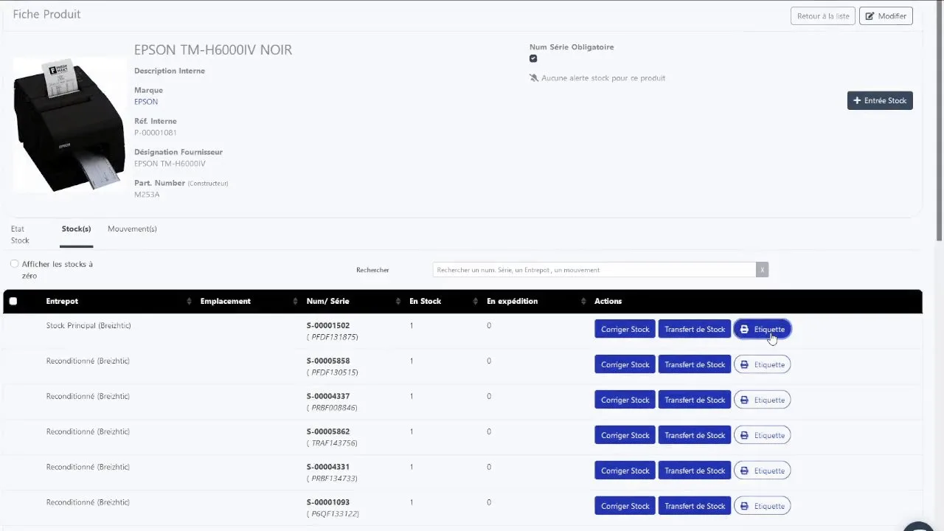Print label for serial S-00004331
This screenshot has height=531, width=944.
[x=762, y=471]
